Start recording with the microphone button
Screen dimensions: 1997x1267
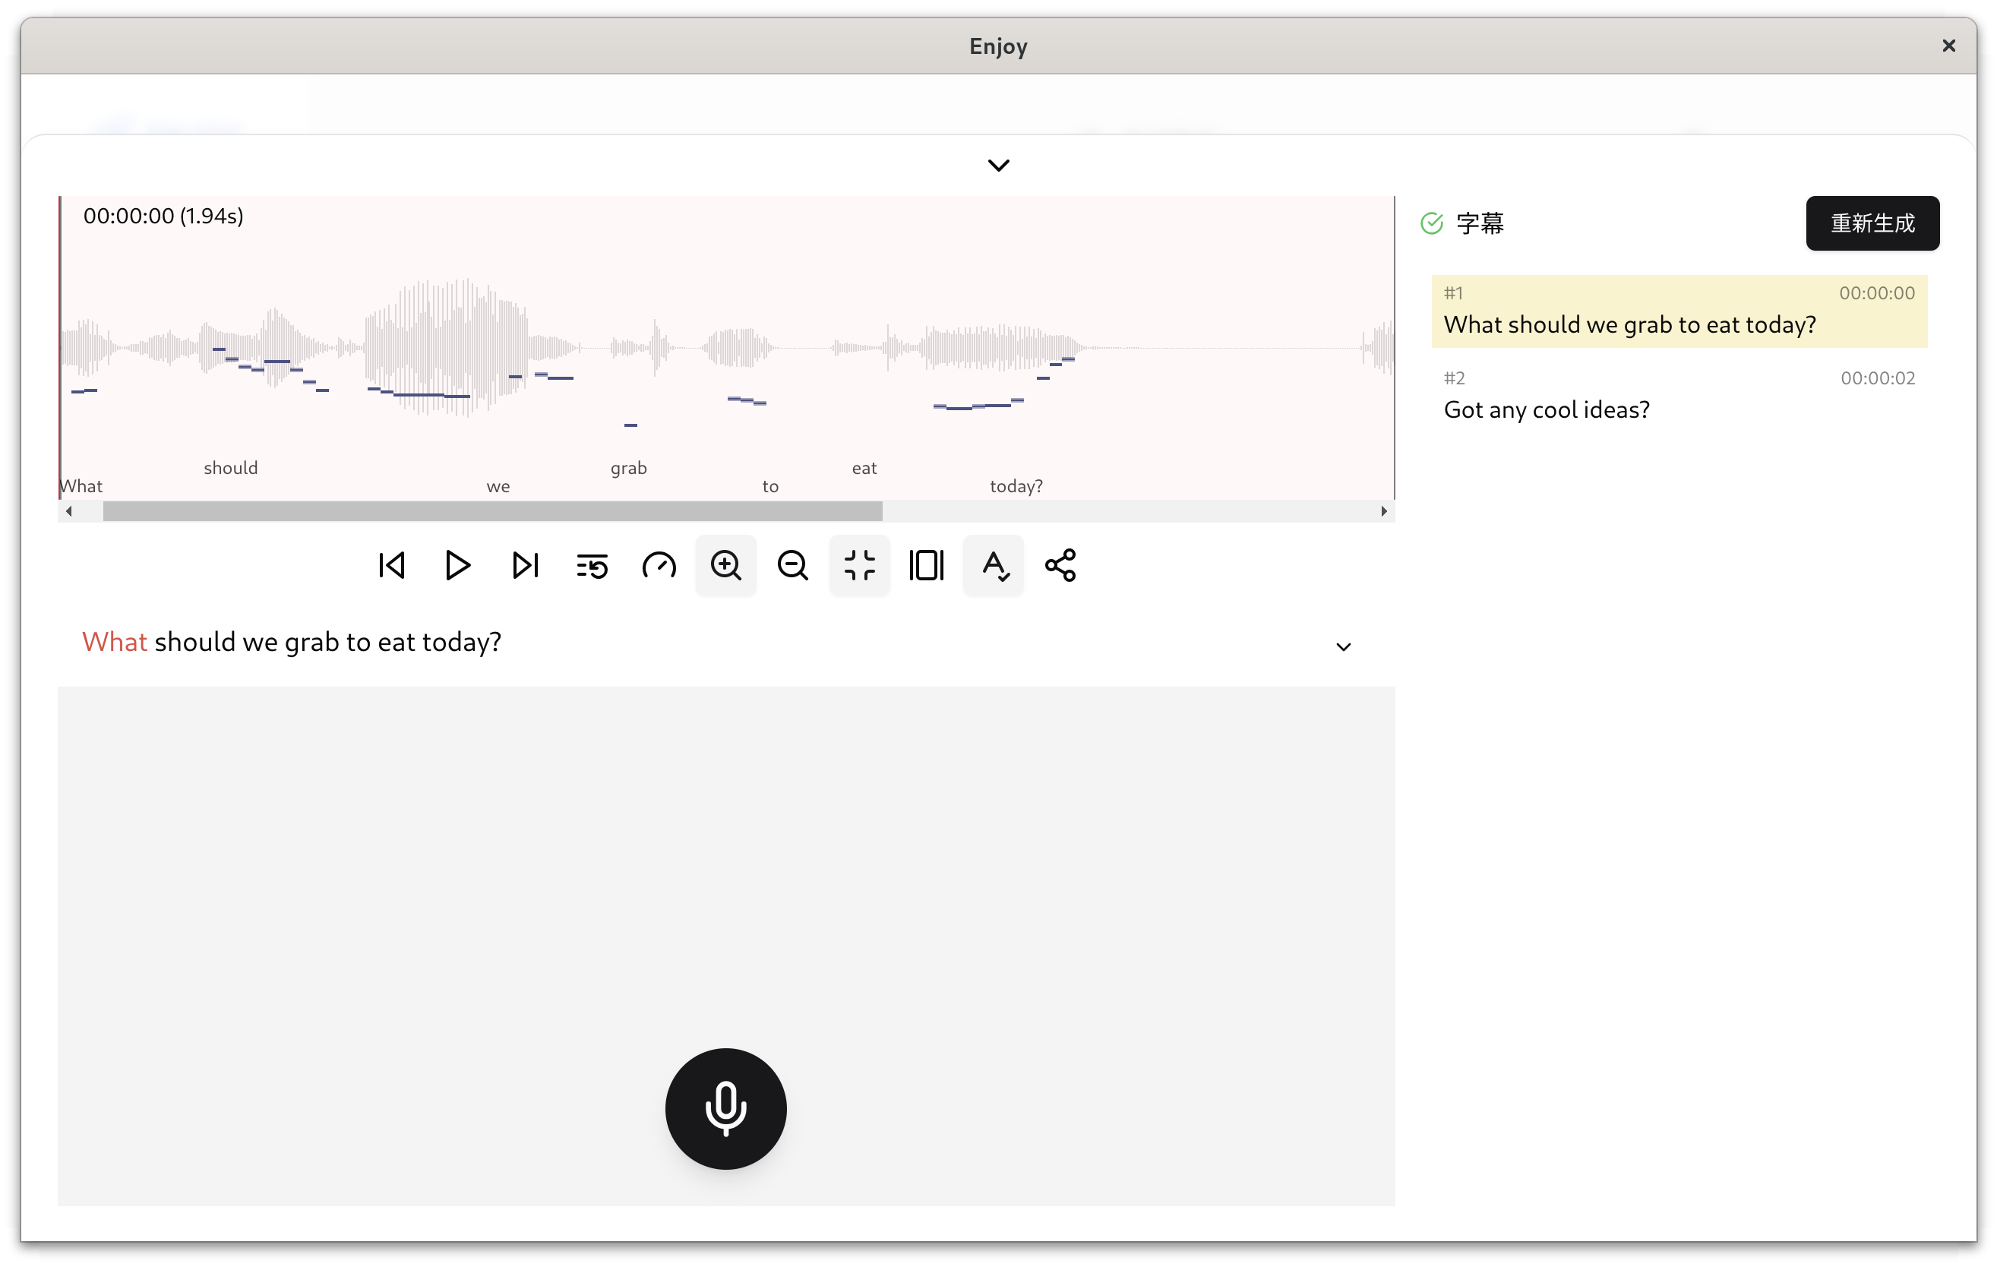tap(725, 1109)
